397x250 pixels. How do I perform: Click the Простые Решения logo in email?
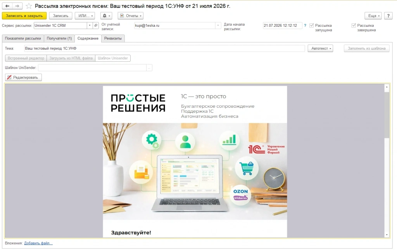click(138, 103)
